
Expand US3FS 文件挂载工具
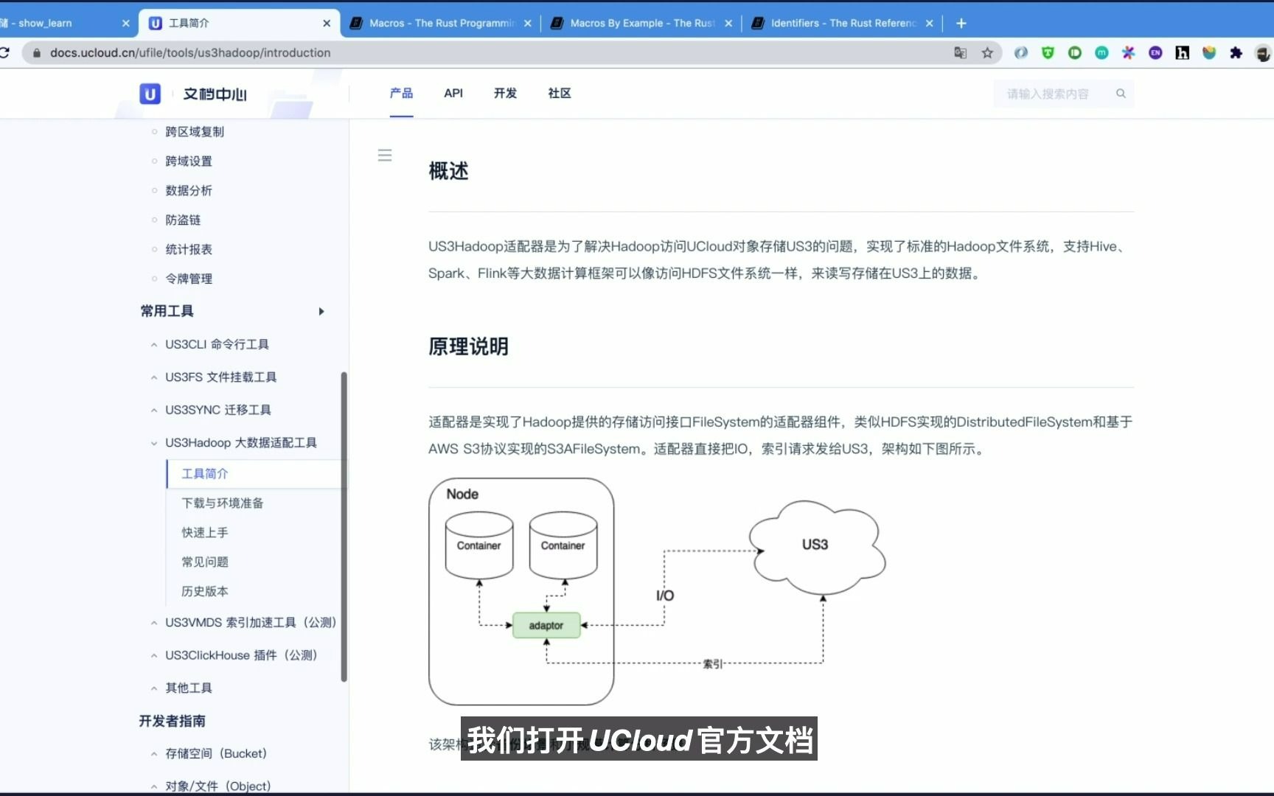220,377
